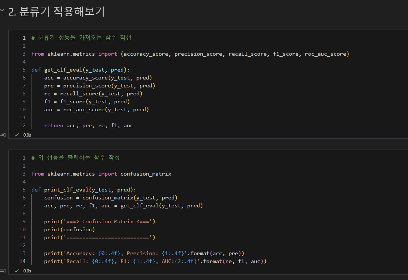Place cursor on 'def get_clf_eval' line
The height and width of the screenshot is (280, 408).
(x=80, y=70)
